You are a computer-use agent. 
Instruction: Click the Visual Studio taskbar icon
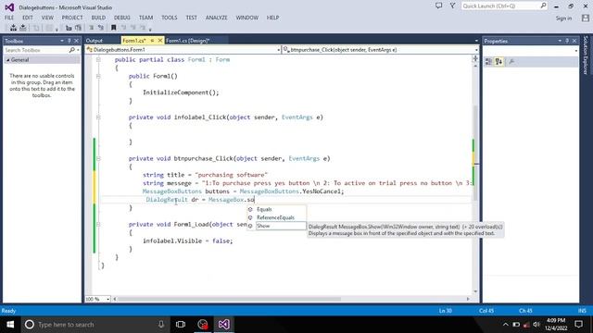pos(223,325)
